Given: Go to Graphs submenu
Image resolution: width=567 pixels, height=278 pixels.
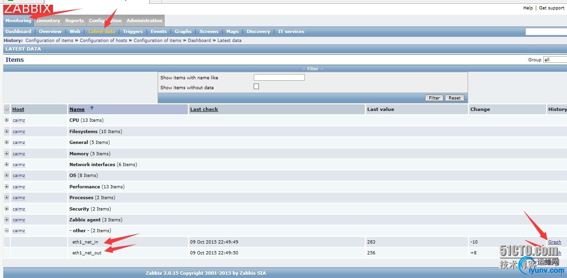Looking at the screenshot, I should [x=183, y=31].
